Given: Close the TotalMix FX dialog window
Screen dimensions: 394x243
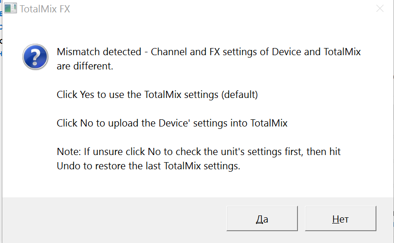Looking at the screenshot, I should pyautogui.click(x=380, y=9).
